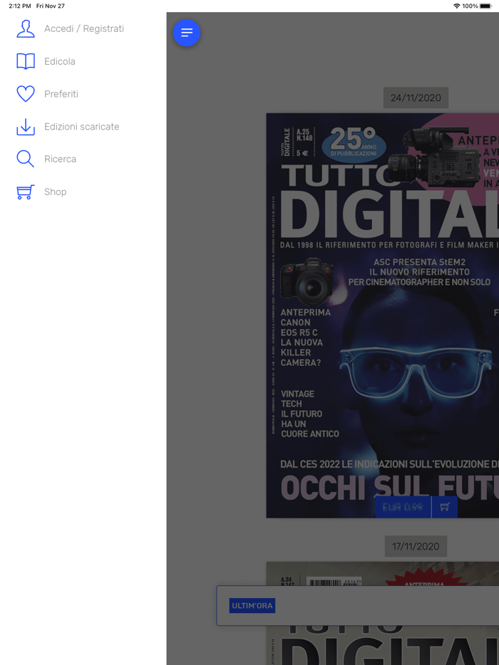Viewport: 499px width, 665px height.
Task: Click the shopping cart Shop icon
Action: (26, 192)
